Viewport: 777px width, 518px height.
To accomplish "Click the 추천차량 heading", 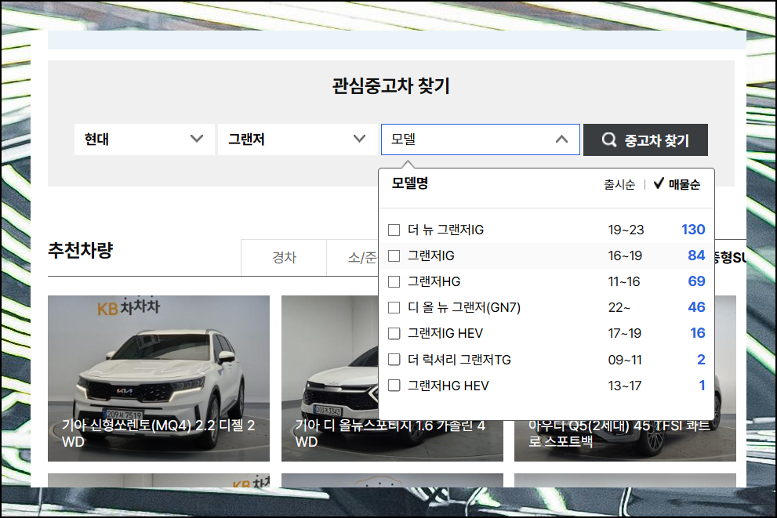I will 81,250.
